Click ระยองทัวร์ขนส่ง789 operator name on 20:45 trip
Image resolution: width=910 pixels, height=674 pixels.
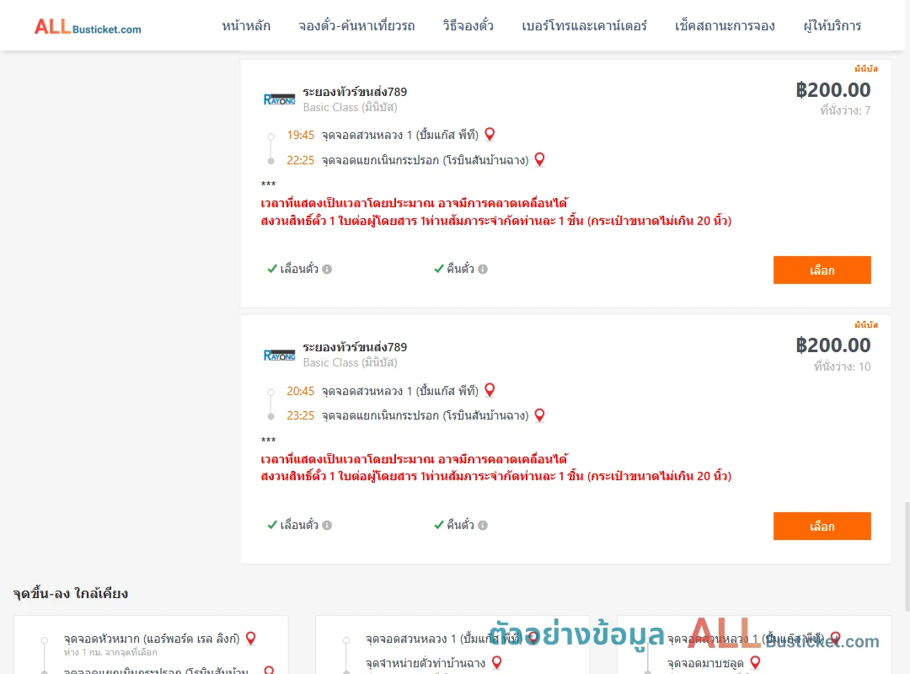coord(355,347)
